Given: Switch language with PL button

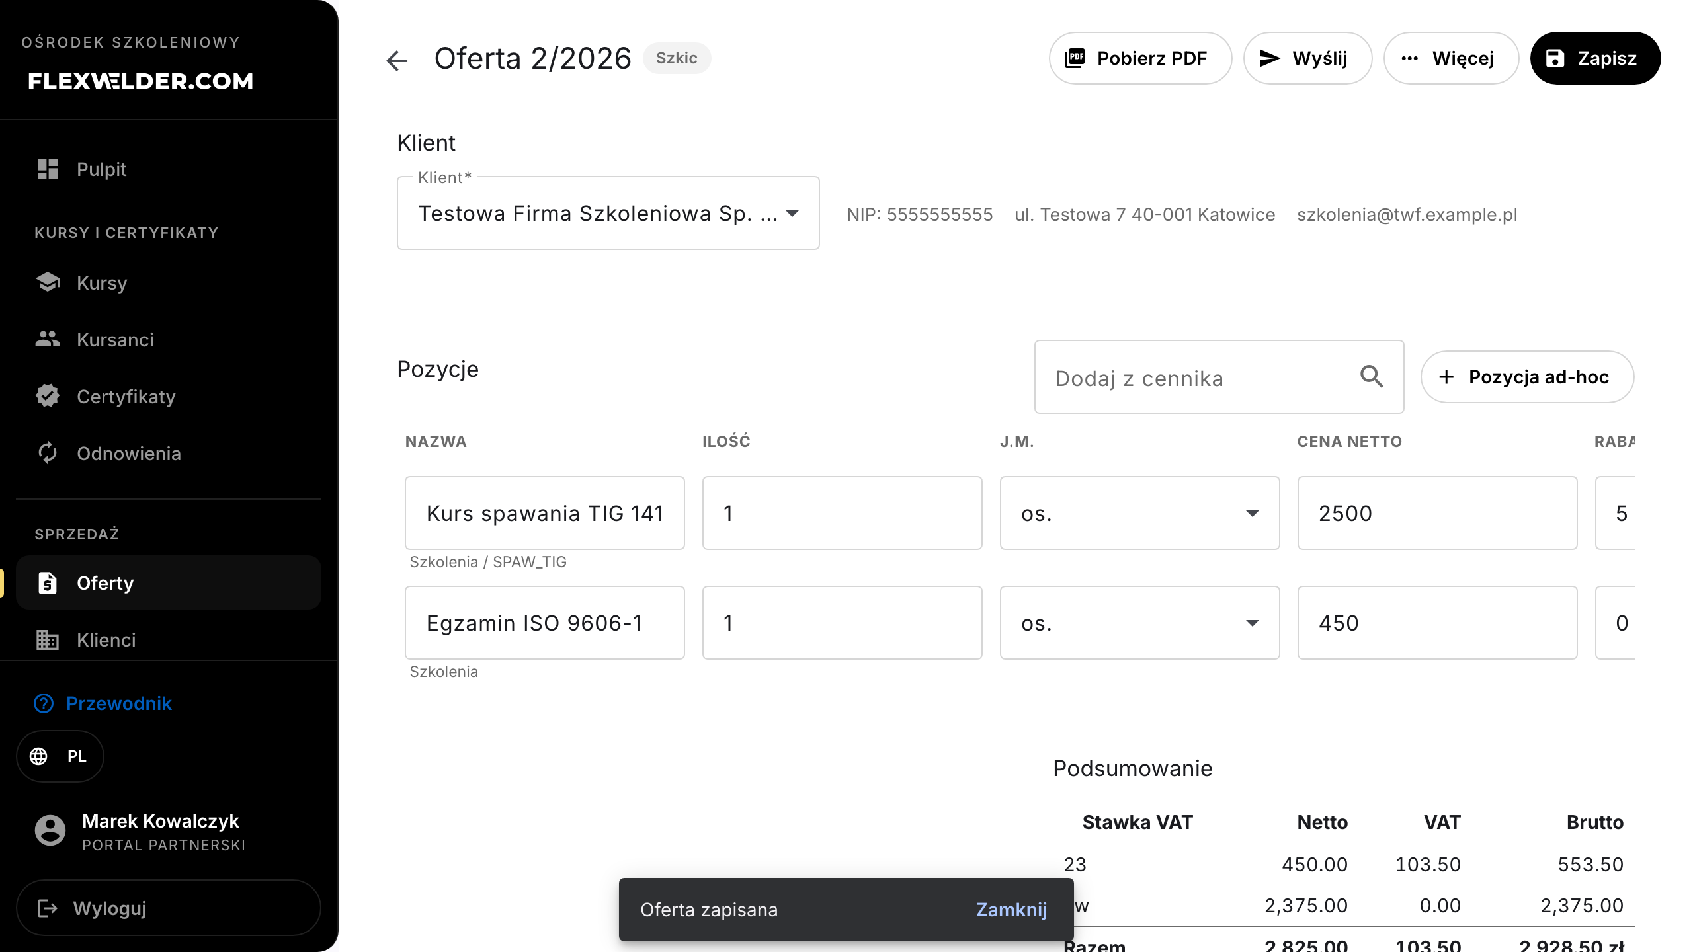Looking at the screenshot, I should point(60,756).
